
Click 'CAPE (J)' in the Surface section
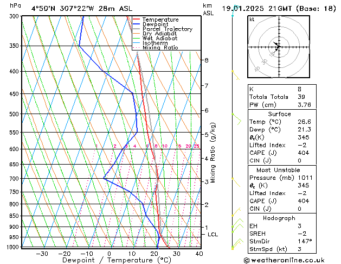pyautogui.click(x=263, y=153)
